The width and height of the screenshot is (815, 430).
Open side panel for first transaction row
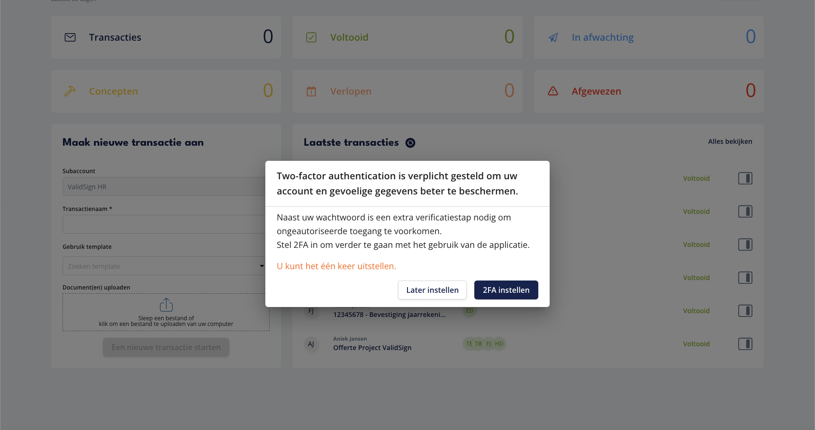click(x=745, y=178)
